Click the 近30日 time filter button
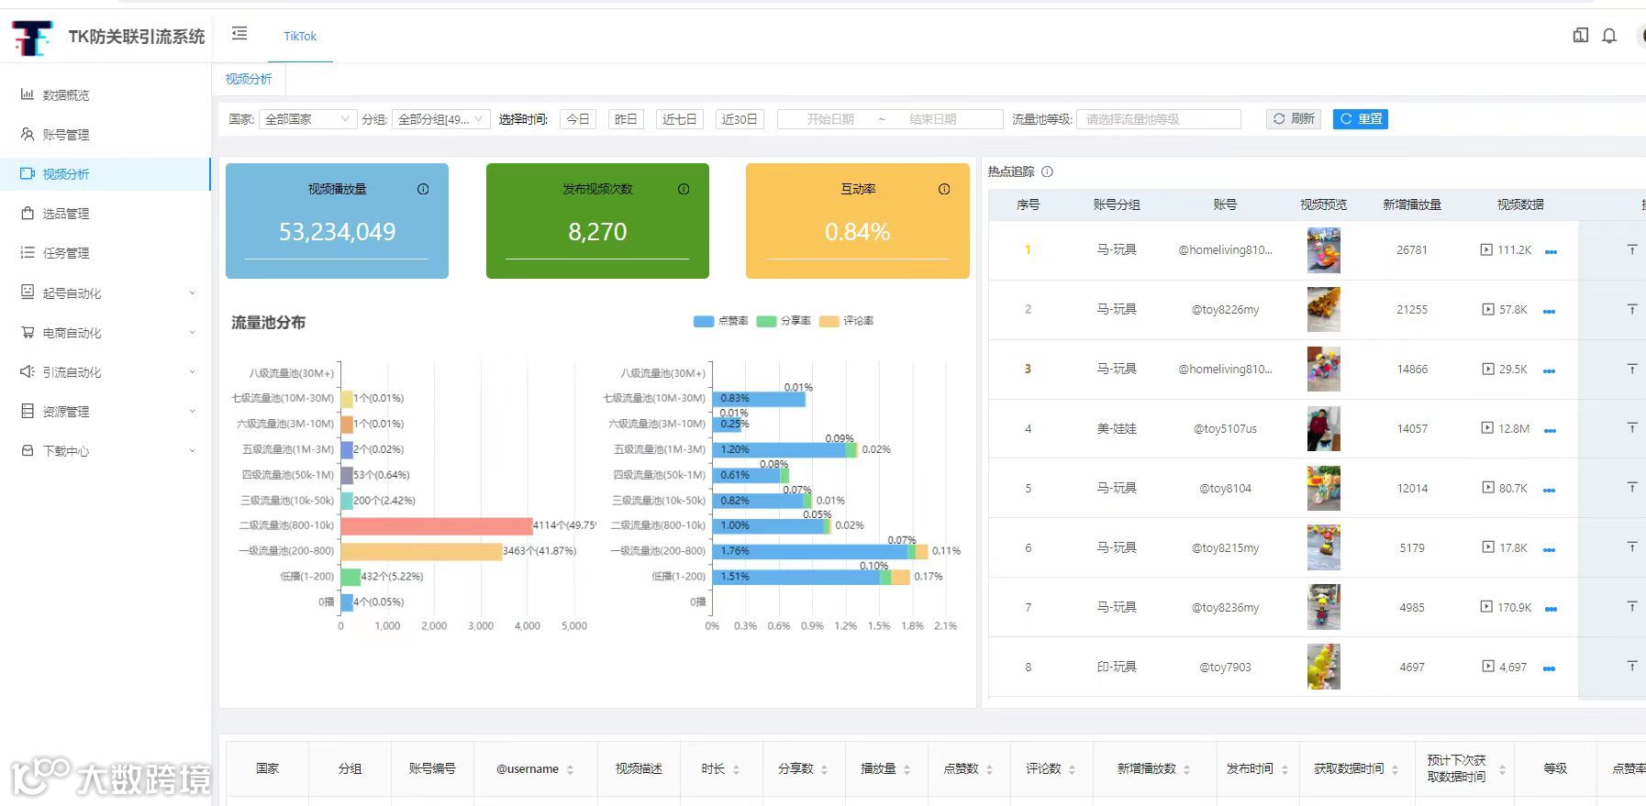Image resolution: width=1646 pixels, height=806 pixels. pos(740,119)
